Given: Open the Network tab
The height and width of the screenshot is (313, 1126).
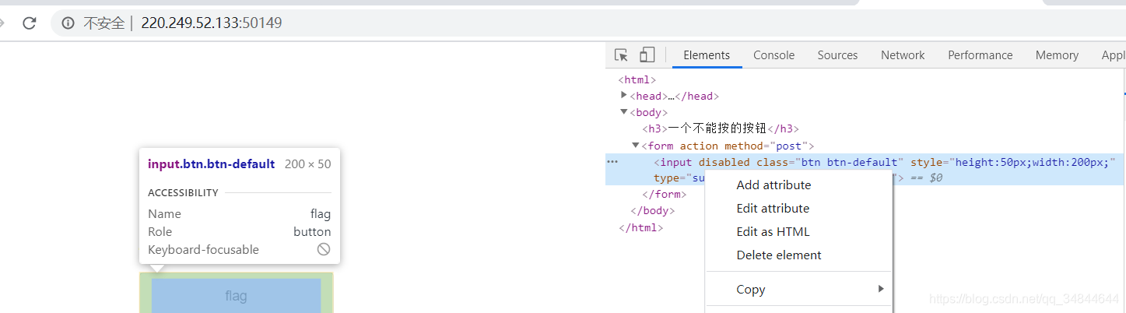Looking at the screenshot, I should [x=903, y=55].
